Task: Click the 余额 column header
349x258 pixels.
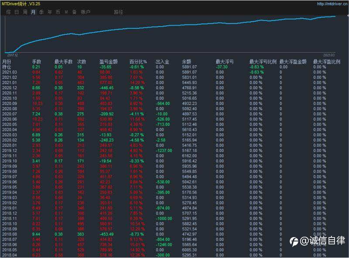Action: [187, 62]
